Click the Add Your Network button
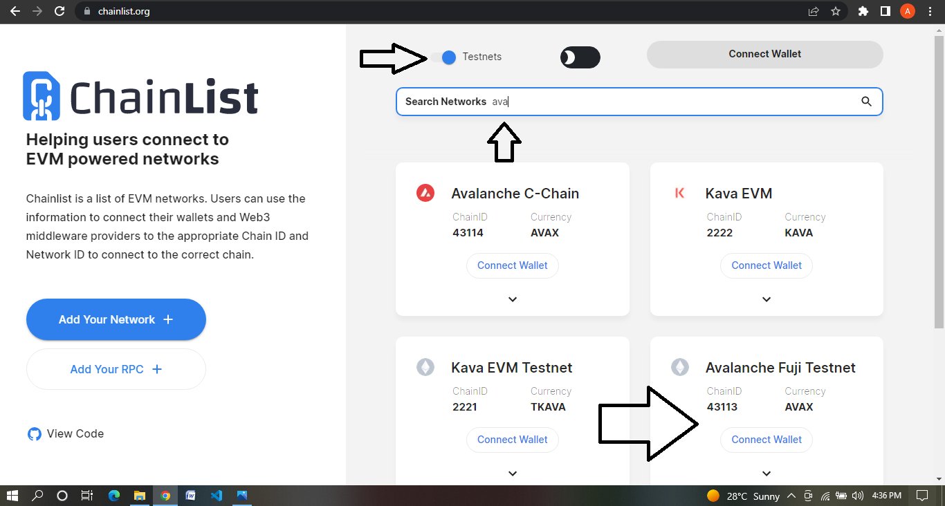Image resolution: width=945 pixels, height=506 pixels. click(116, 319)
